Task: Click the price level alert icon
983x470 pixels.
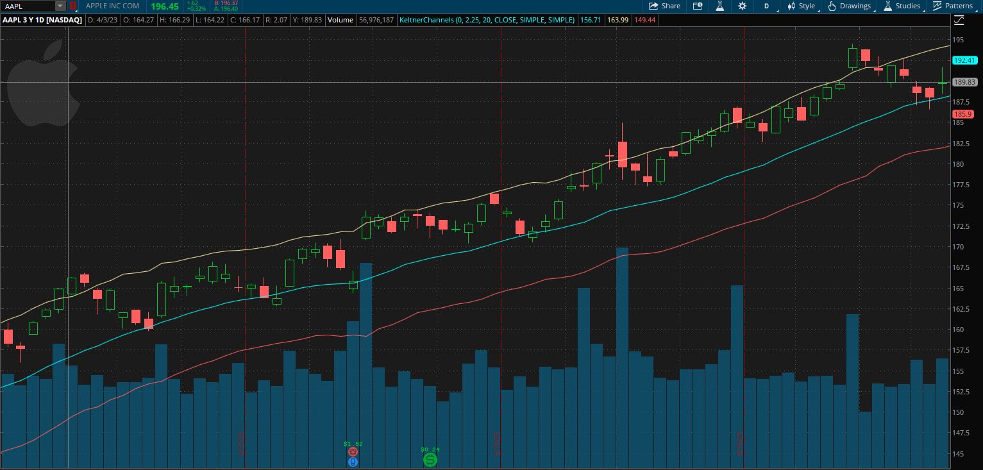Action: (698, 6)
